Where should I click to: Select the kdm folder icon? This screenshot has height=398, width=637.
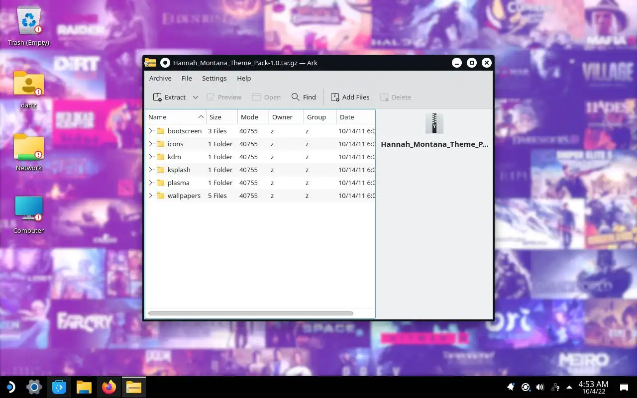(x=160, y=157)
